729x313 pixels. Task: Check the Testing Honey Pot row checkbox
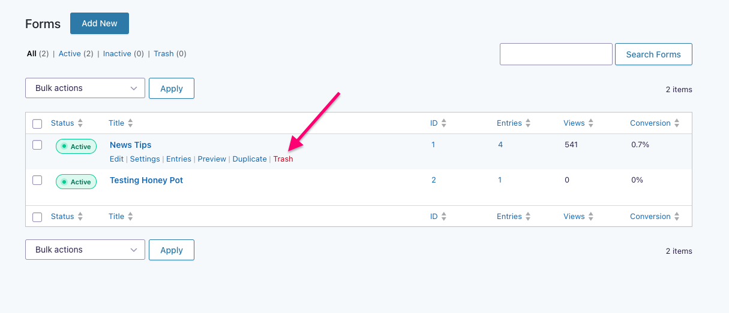pyautogui.click(x=37, y=180)
